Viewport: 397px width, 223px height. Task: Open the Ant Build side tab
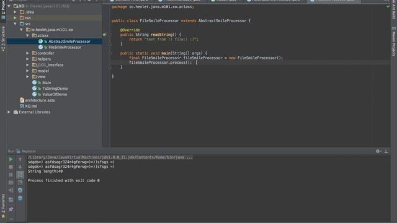coord(394,10)
